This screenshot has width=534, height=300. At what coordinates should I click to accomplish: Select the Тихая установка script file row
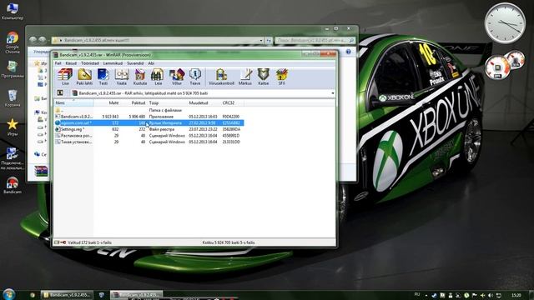tap(149, 142)
